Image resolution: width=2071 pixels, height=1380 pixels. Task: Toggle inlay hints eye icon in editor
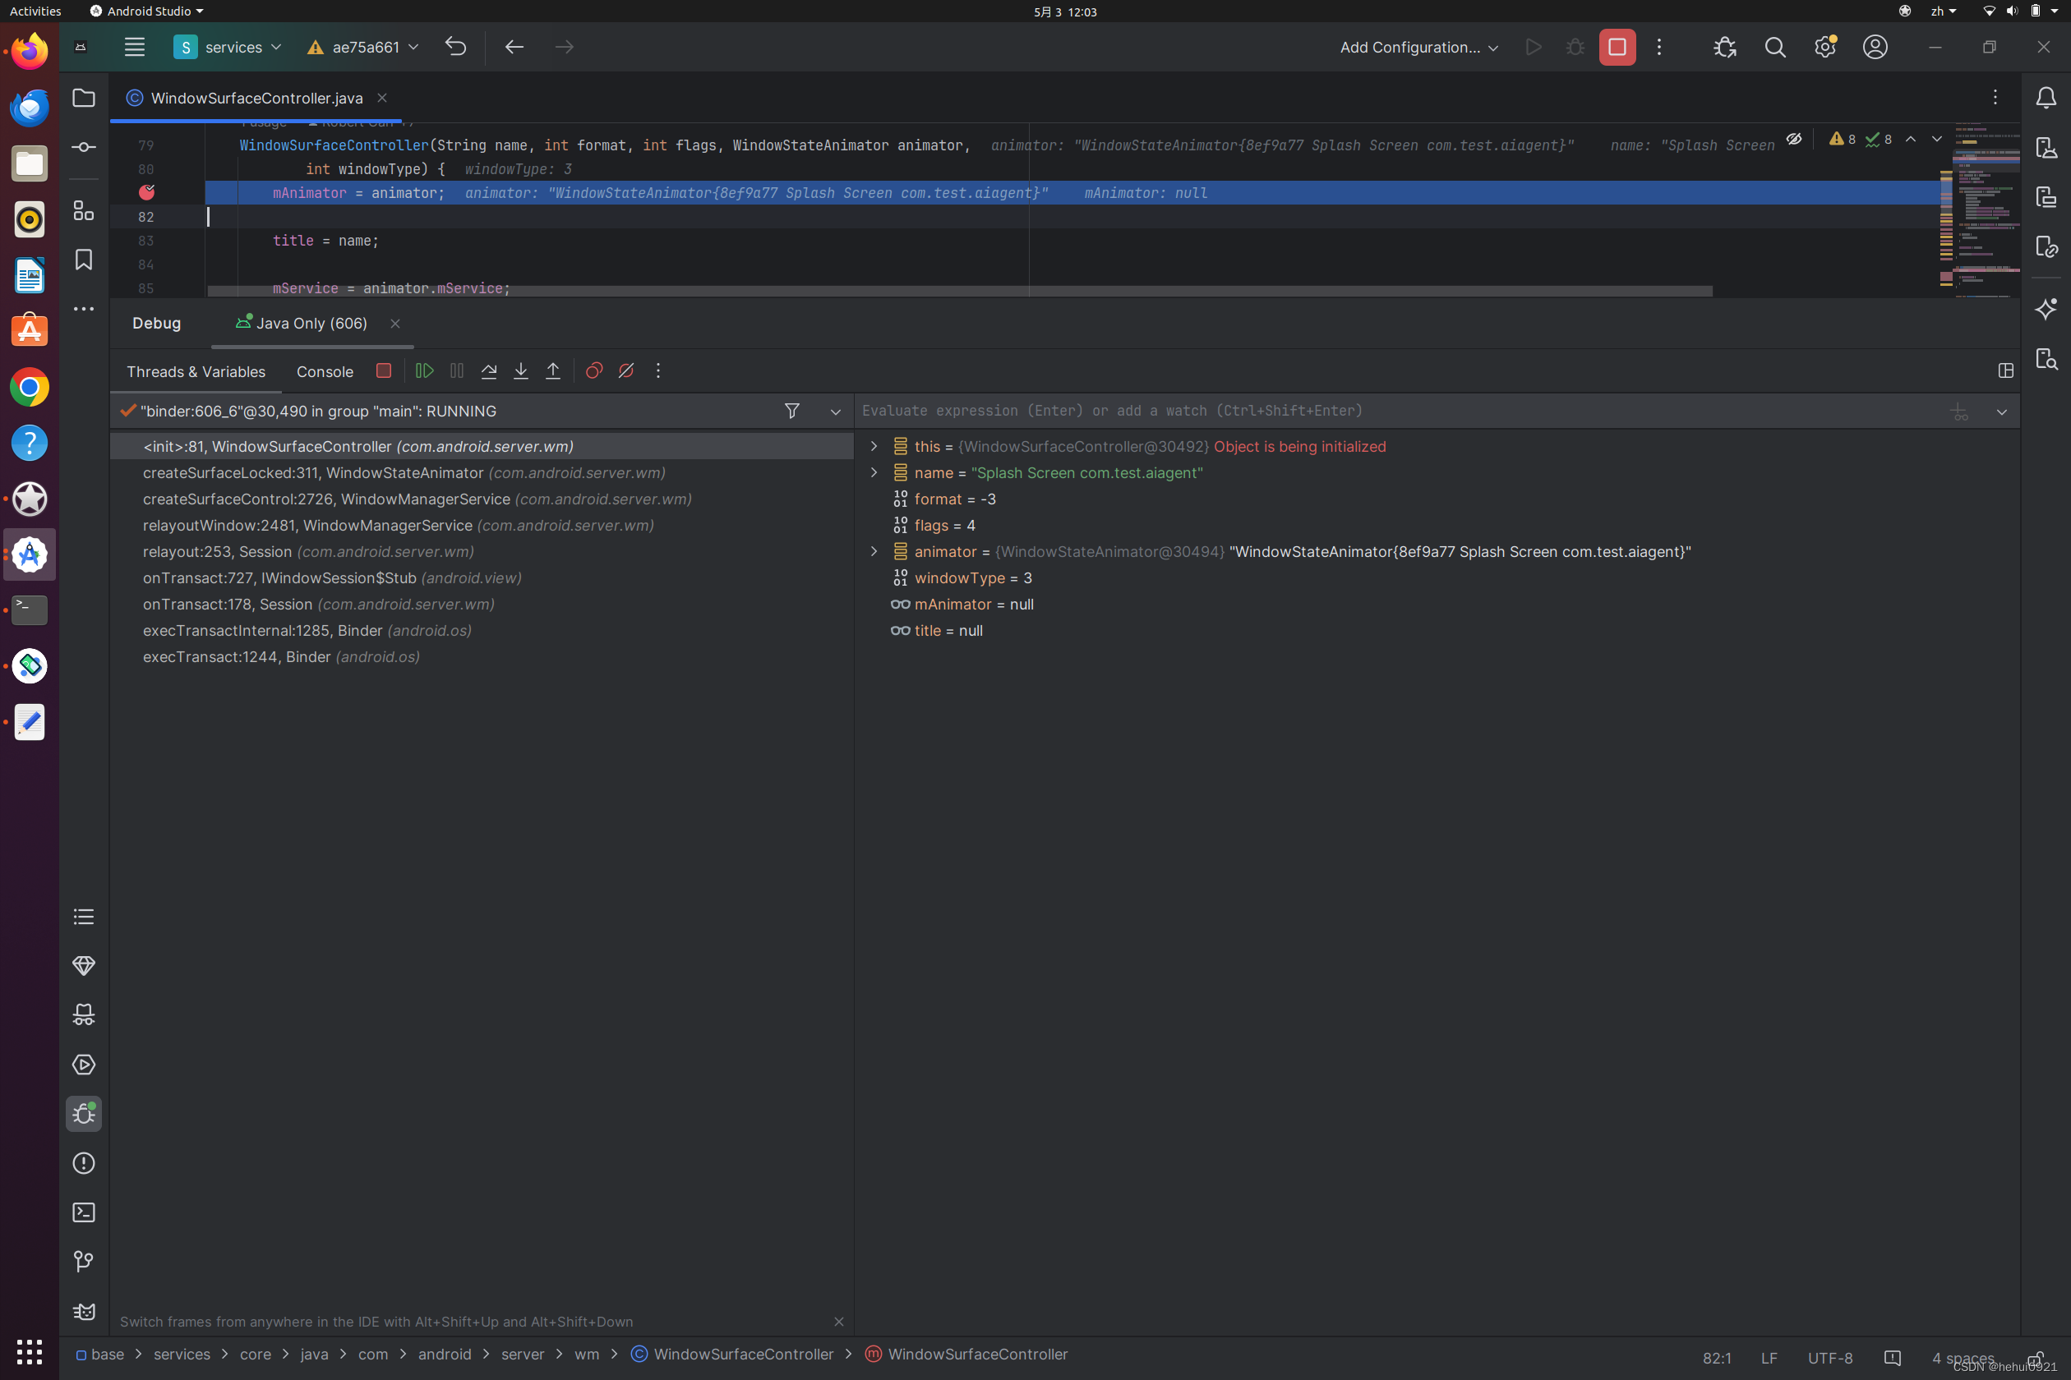[1793, 139]
